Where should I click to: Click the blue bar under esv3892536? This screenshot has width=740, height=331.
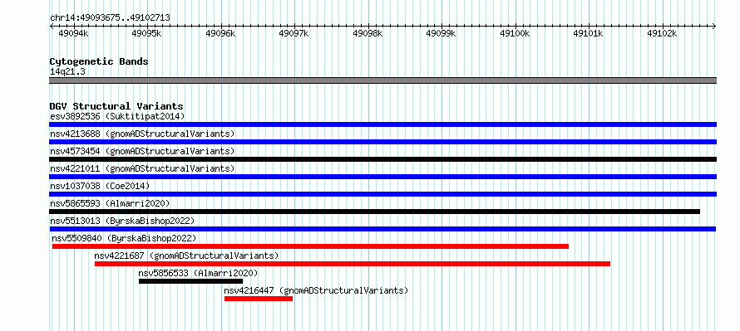tap(382, 124)
